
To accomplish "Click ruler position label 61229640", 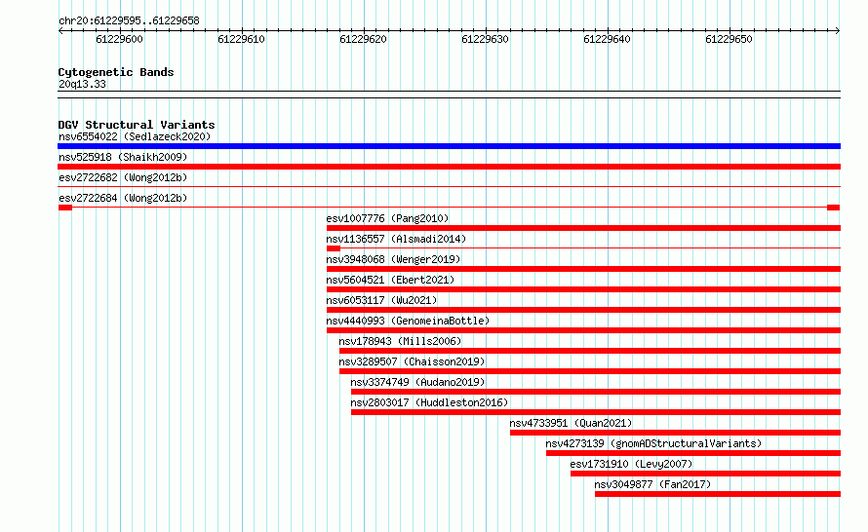I will (x=607, y=39).
